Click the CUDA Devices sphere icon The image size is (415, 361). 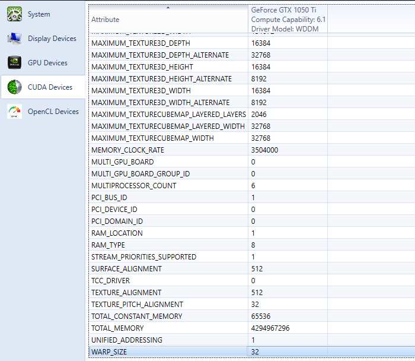tap(14, 87)
